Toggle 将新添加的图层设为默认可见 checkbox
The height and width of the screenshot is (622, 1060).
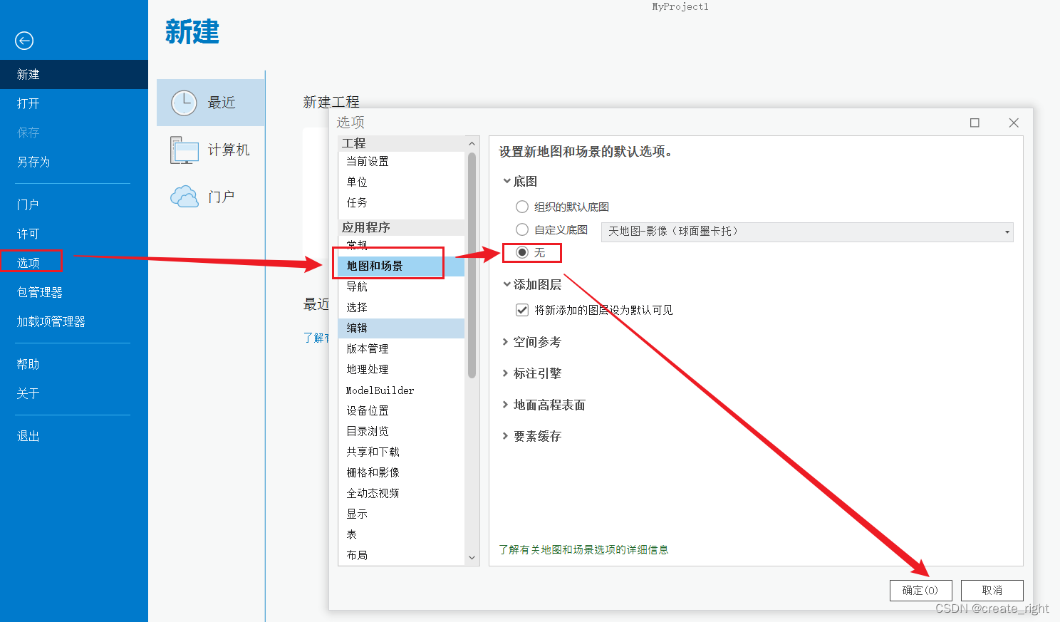tap(522, 310)
